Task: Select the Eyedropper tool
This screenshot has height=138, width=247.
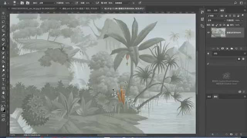Action: (x=3, y=35)
